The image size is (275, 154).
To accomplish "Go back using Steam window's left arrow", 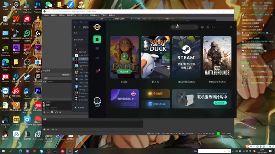I will [75, 27].
